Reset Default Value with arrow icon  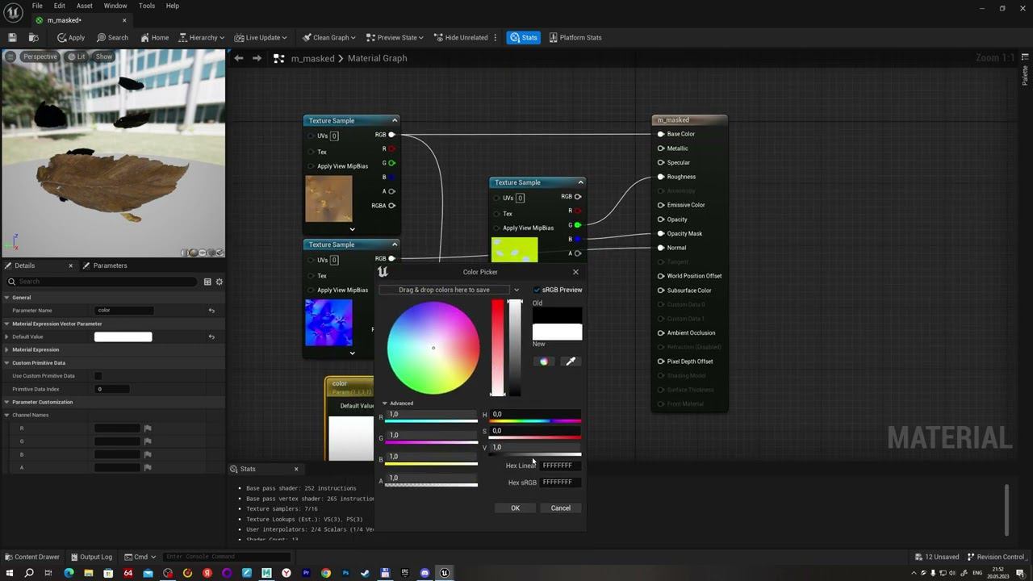(x=211, y=336)
